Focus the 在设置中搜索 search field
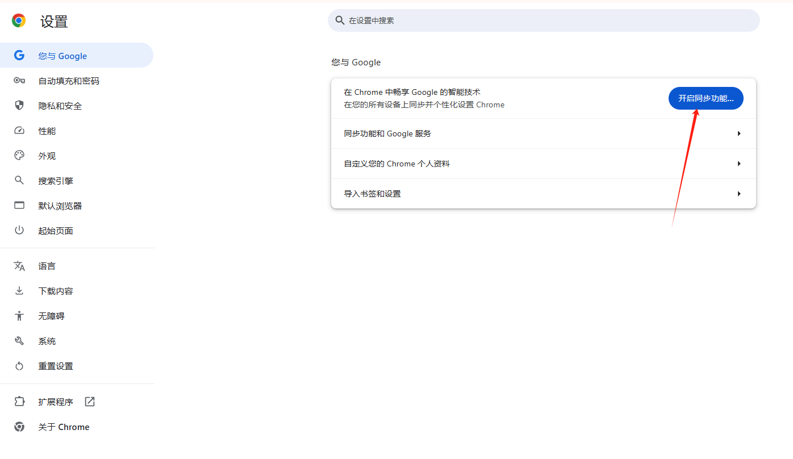This screenshot has height=459, width=793. click(x=544, y=20)
